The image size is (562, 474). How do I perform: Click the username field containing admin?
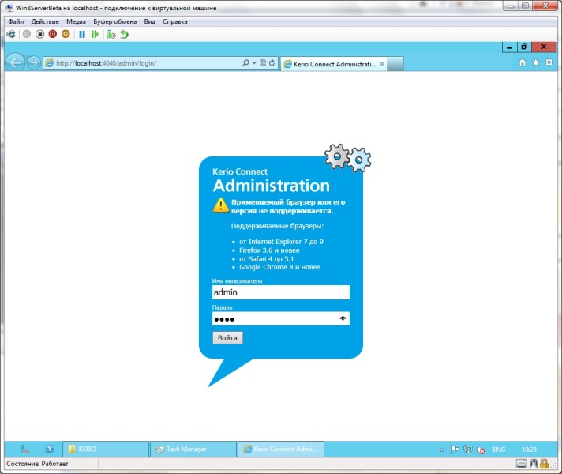(280, 292)
